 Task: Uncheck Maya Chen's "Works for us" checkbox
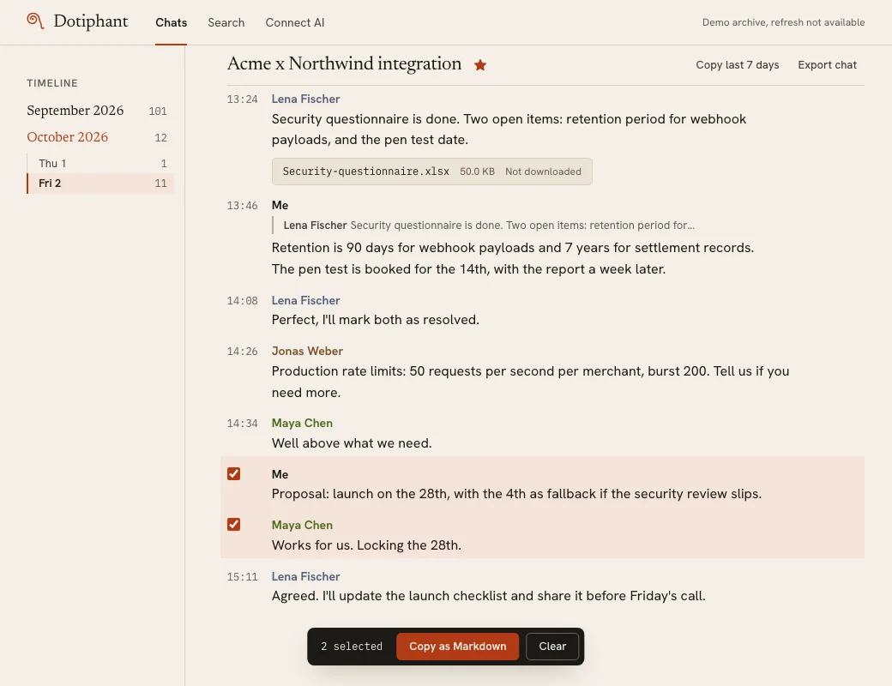(233, 525)
